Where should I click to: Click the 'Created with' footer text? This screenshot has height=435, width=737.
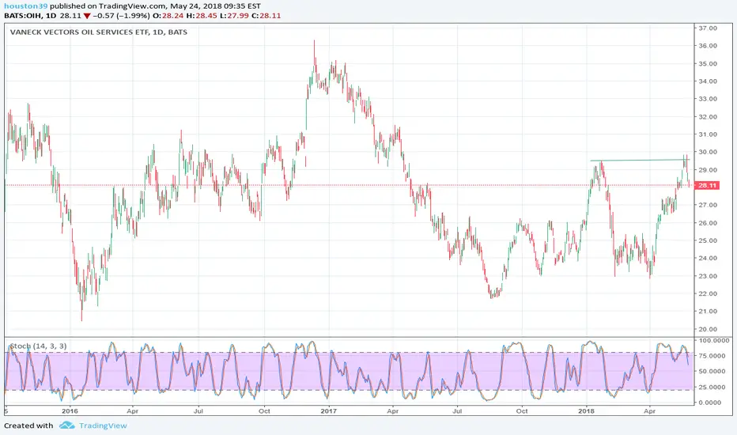tap(28, 426)
